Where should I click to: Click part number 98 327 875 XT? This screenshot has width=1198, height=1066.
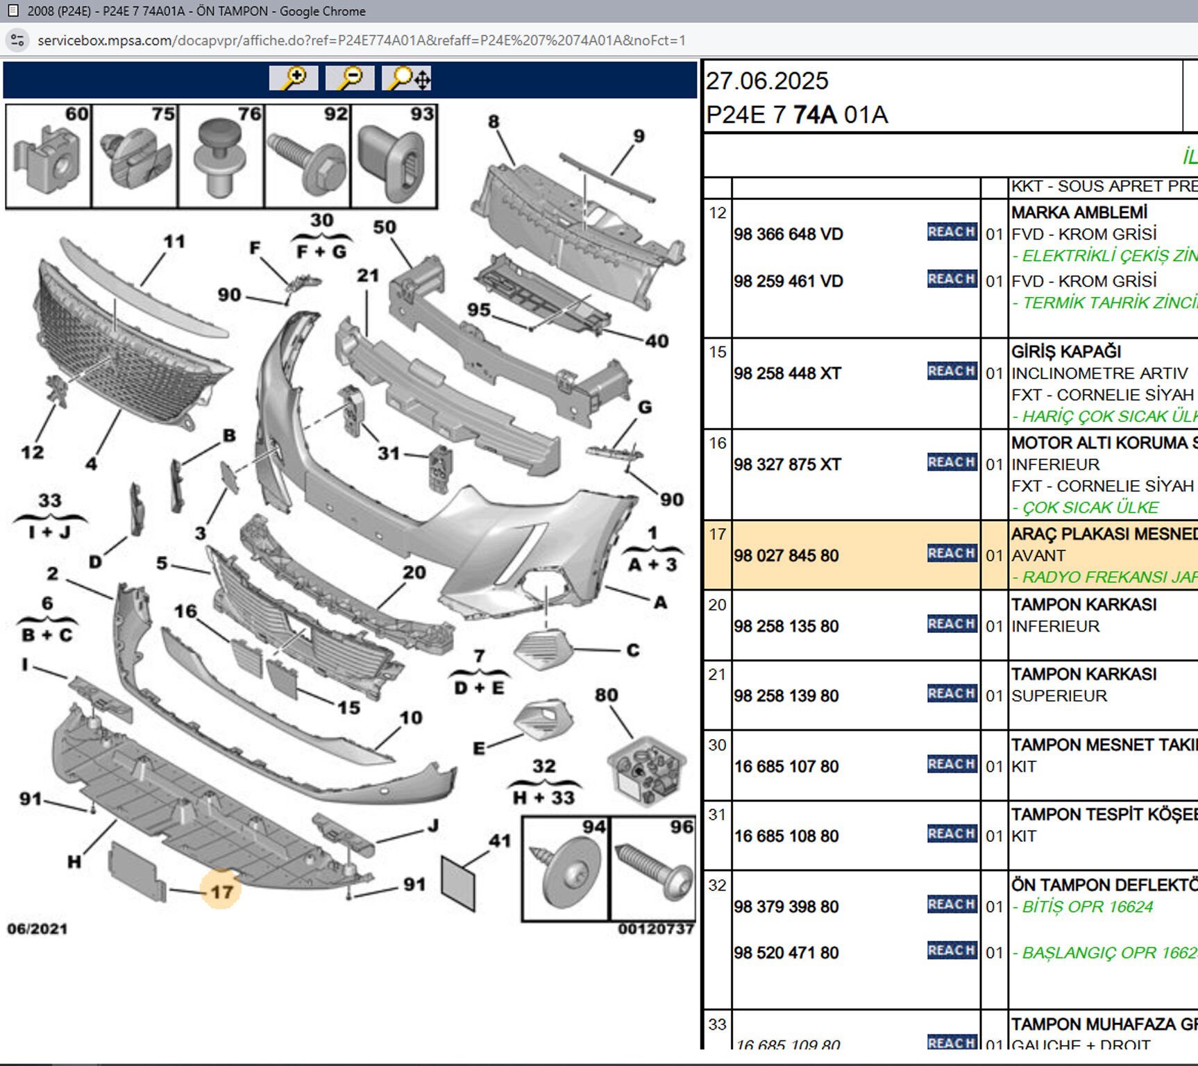(787, 464)
